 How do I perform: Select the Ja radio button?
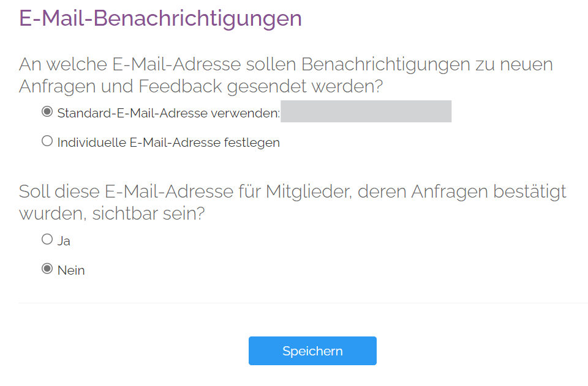point(47,239)
